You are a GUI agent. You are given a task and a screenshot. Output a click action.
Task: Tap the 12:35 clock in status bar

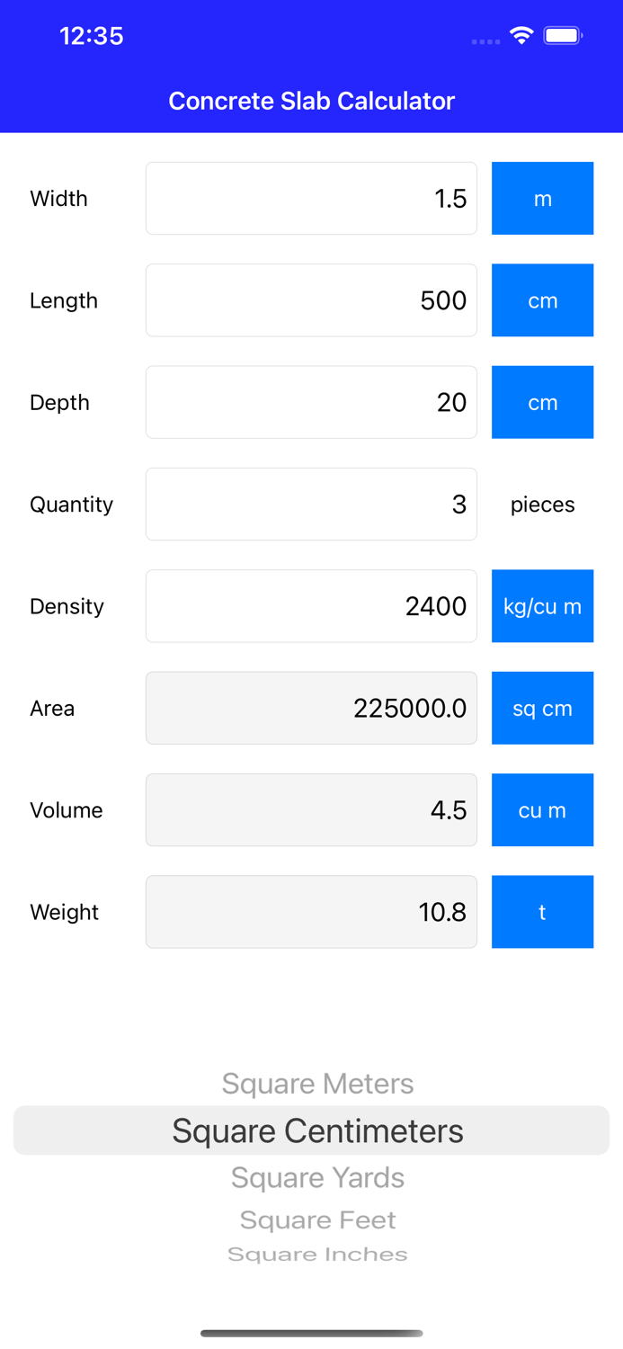pos(91,37)
